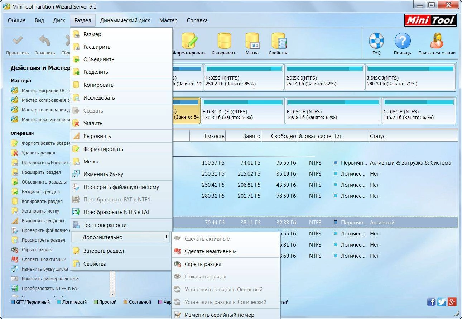The height and width of the screenshot is (319, 462).
Task: Click the sidebar scrollbar down arrow
Action: click(x=112, y=294)
